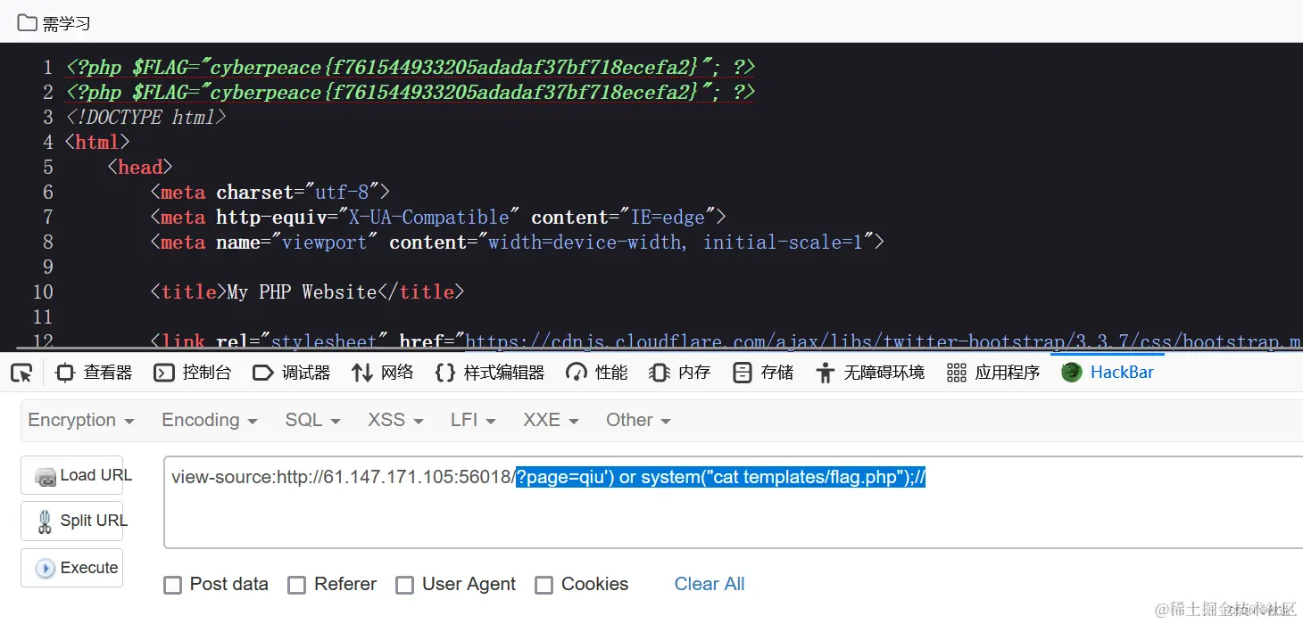Click the 'My PHP Website' title text
Image resolution: width=1303 pixels, height=624 pixels.
[x=303, y=291]
